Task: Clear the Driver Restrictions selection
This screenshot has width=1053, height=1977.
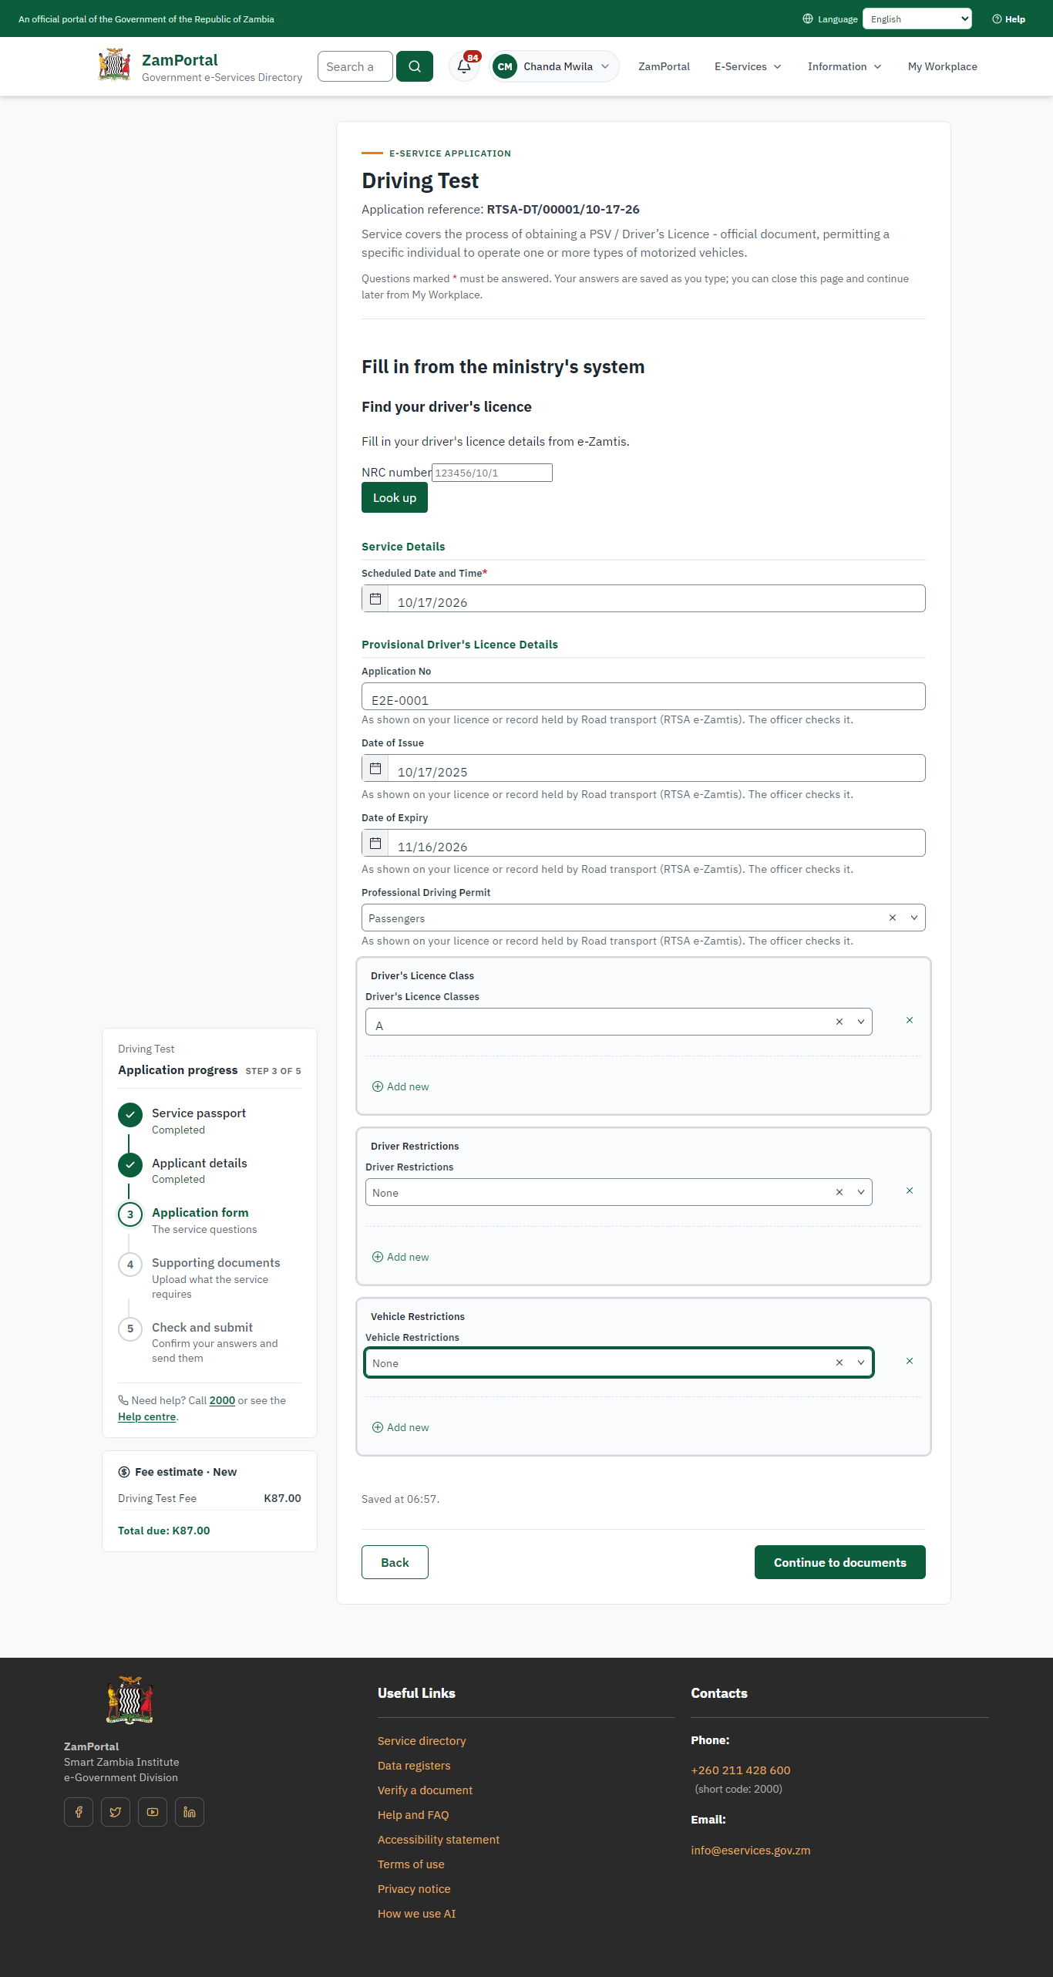Action: tap(839, 1192)
